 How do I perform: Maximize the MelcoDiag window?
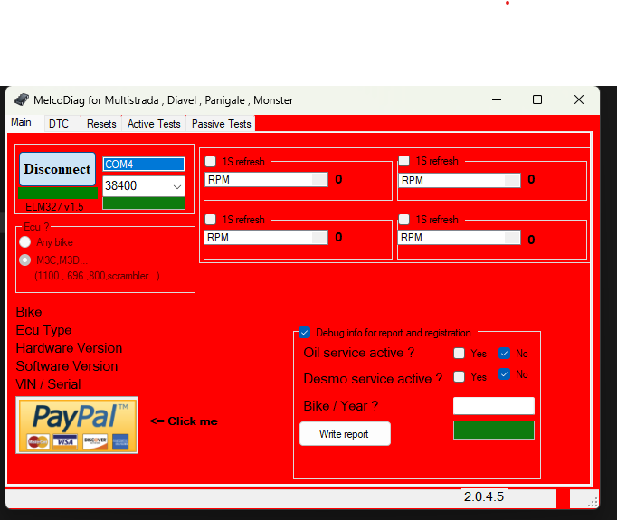pos(537,99)
